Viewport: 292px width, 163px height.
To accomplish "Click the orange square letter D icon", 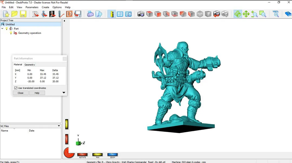I will 69,14.
